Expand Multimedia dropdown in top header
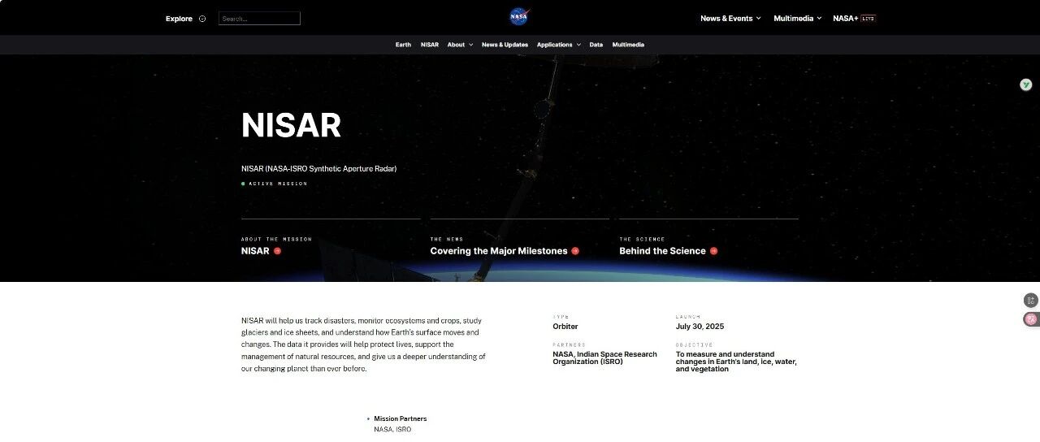The width and height of the screenshot is (1040, 442). (798, 18)
